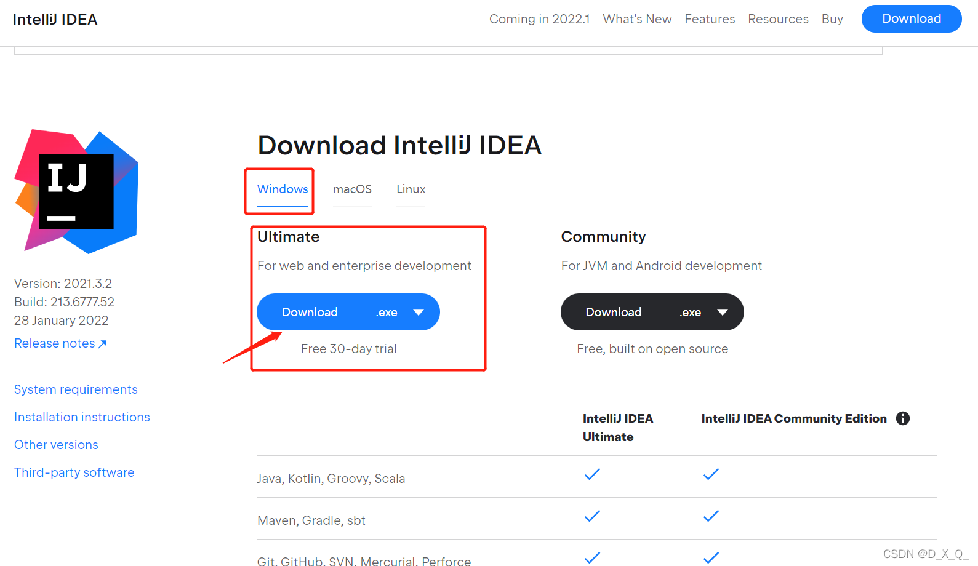Open the What's New menu item
978x566 pixels.
(x=637, y=19)
